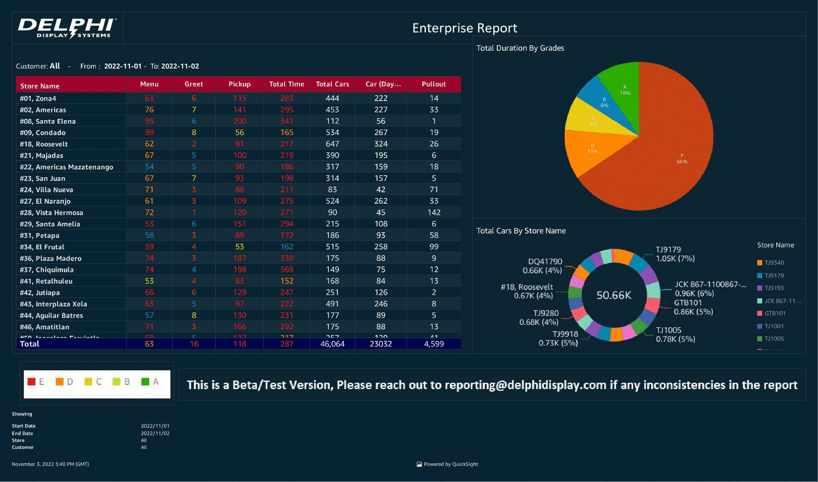Select the TJ1001 legend entry
The height and width of the screenshot is (482, 818).
pos(770,326)
